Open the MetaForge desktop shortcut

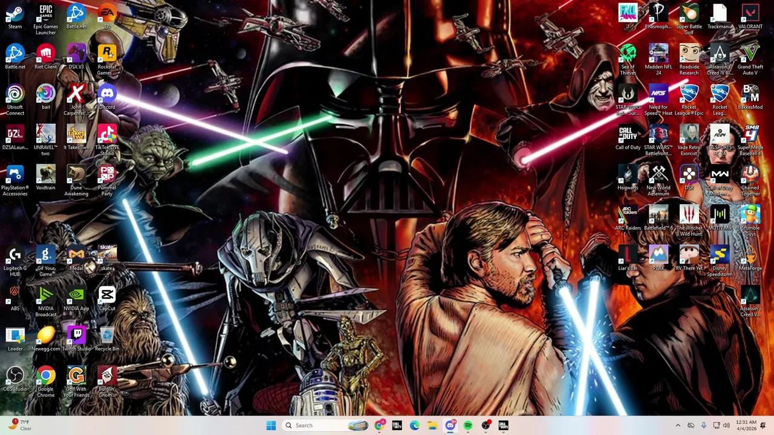pyautogui.click(x=750, y=259)
